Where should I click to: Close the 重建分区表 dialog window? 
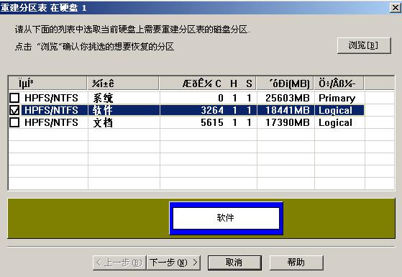(396, 8)
